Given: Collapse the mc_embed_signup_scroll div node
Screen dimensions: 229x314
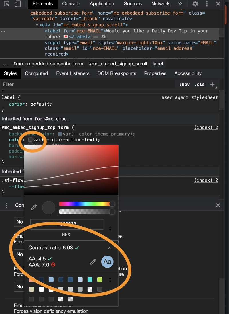Looking at the screenshot, I should point(37,25).
